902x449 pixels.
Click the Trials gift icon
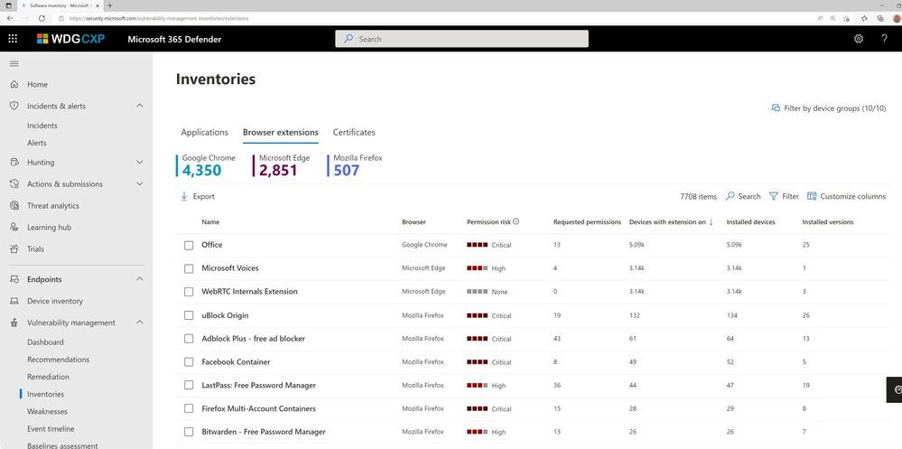click(x=14, y=248)
